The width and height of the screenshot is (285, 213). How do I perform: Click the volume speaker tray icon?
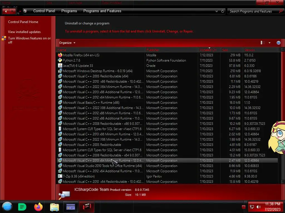pos(259,207)
